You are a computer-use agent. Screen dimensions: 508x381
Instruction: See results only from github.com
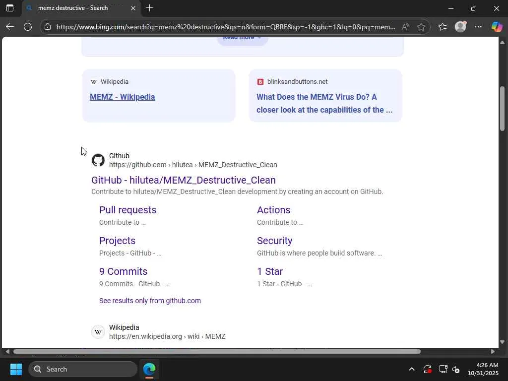pos(150,301)
